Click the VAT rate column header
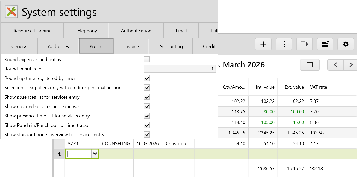The height and width of the screenshot is (177, 357). (318, 87)
